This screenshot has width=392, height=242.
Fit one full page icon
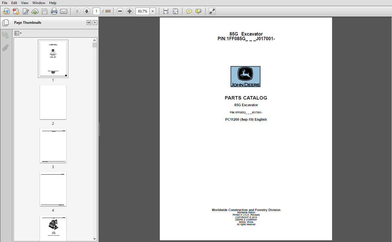point(175,11)
